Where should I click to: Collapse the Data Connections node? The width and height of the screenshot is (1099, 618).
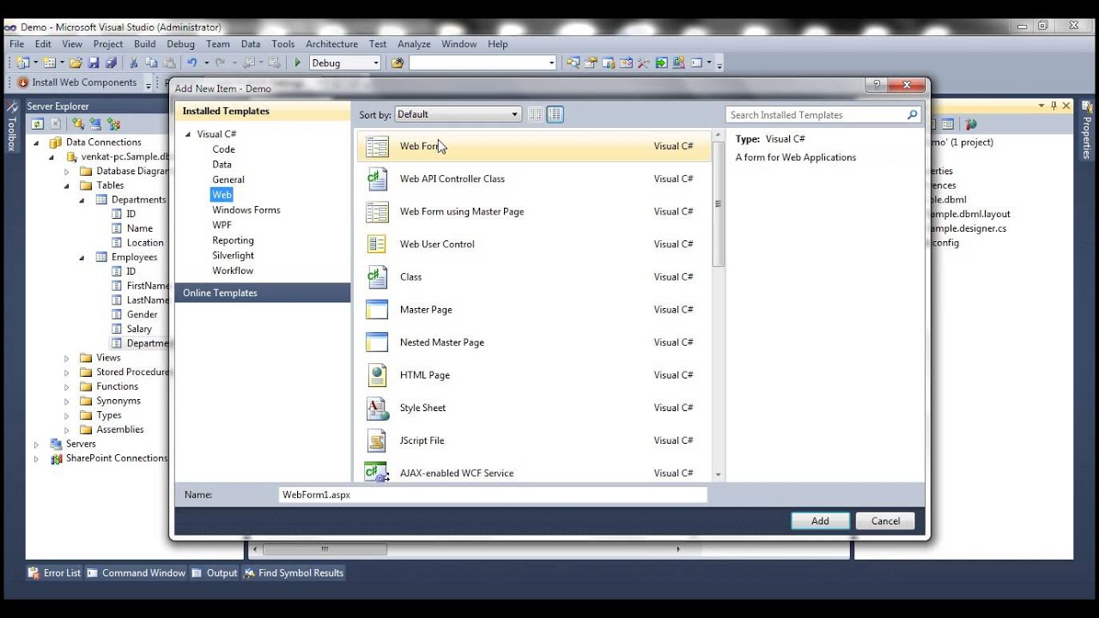coord(36,142)
